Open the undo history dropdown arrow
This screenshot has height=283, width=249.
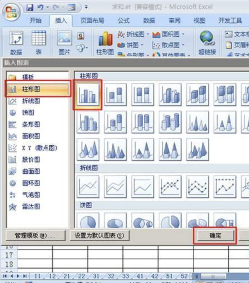click(x=48, y=7)
